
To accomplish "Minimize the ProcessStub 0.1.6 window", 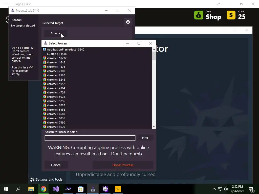I will pyautogui.click(x=106, y=11).
